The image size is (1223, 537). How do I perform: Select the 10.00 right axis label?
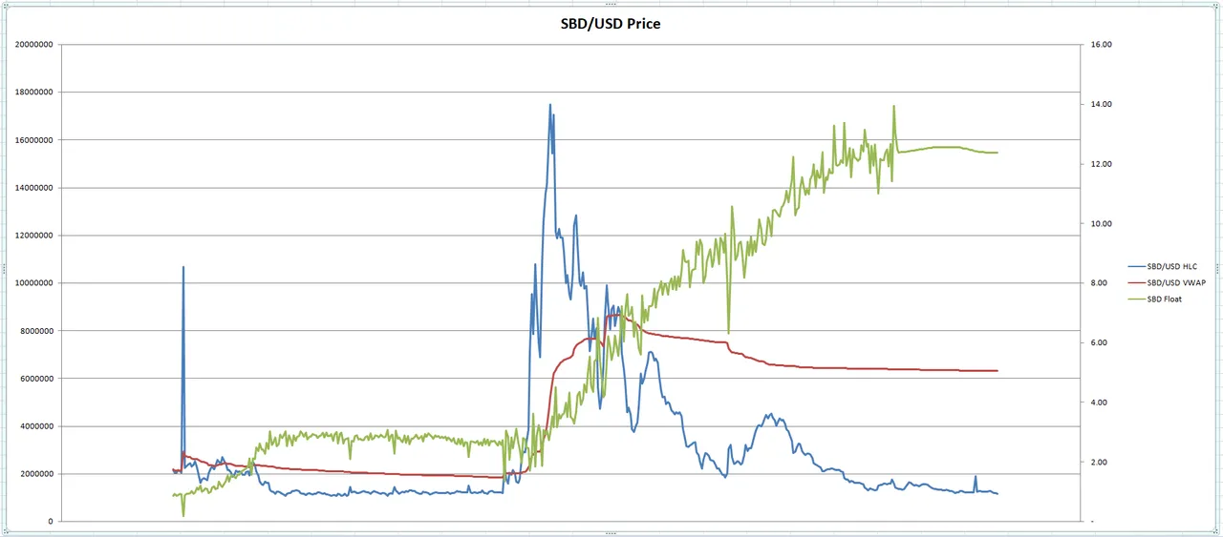coord(1100,223)
